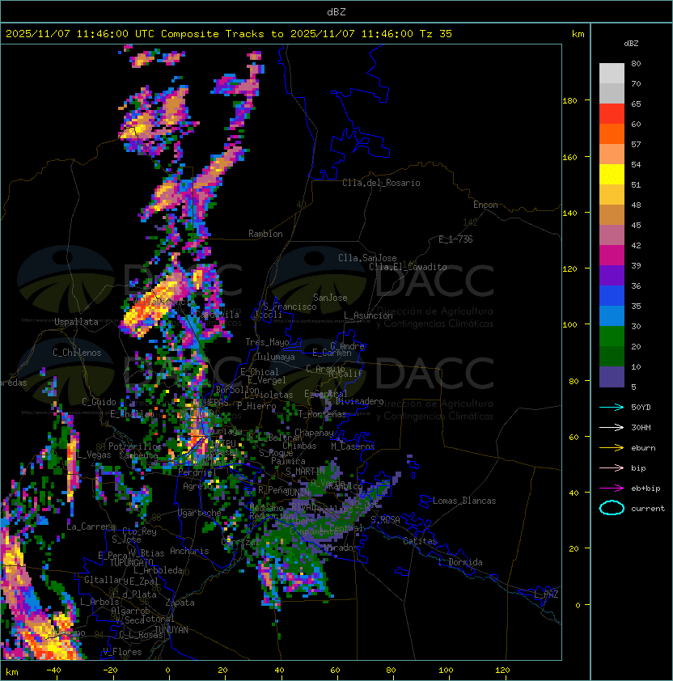Select the 39 dBZ magenta color swatch
The image size is (673, 681).
[612, 256]
